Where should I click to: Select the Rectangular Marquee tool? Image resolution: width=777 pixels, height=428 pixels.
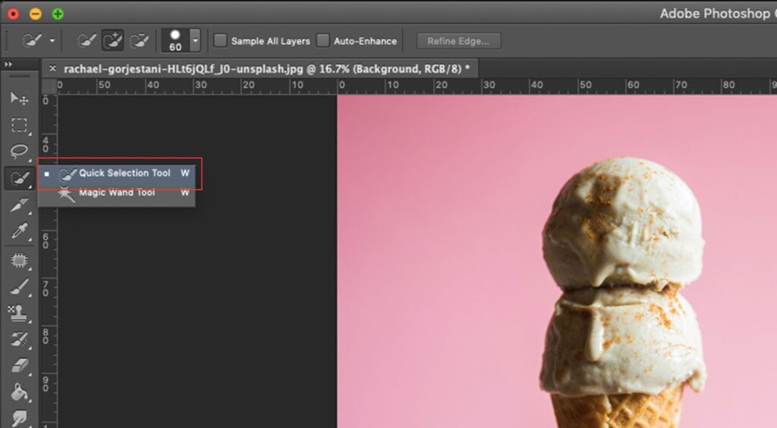[x=19, y=126]
